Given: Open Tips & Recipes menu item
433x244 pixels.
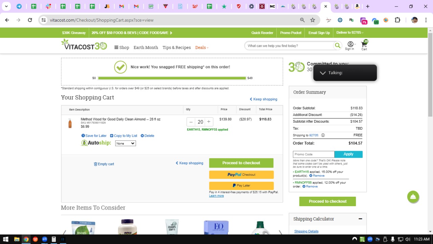Looking at the screenshot, I should point(177,48).
